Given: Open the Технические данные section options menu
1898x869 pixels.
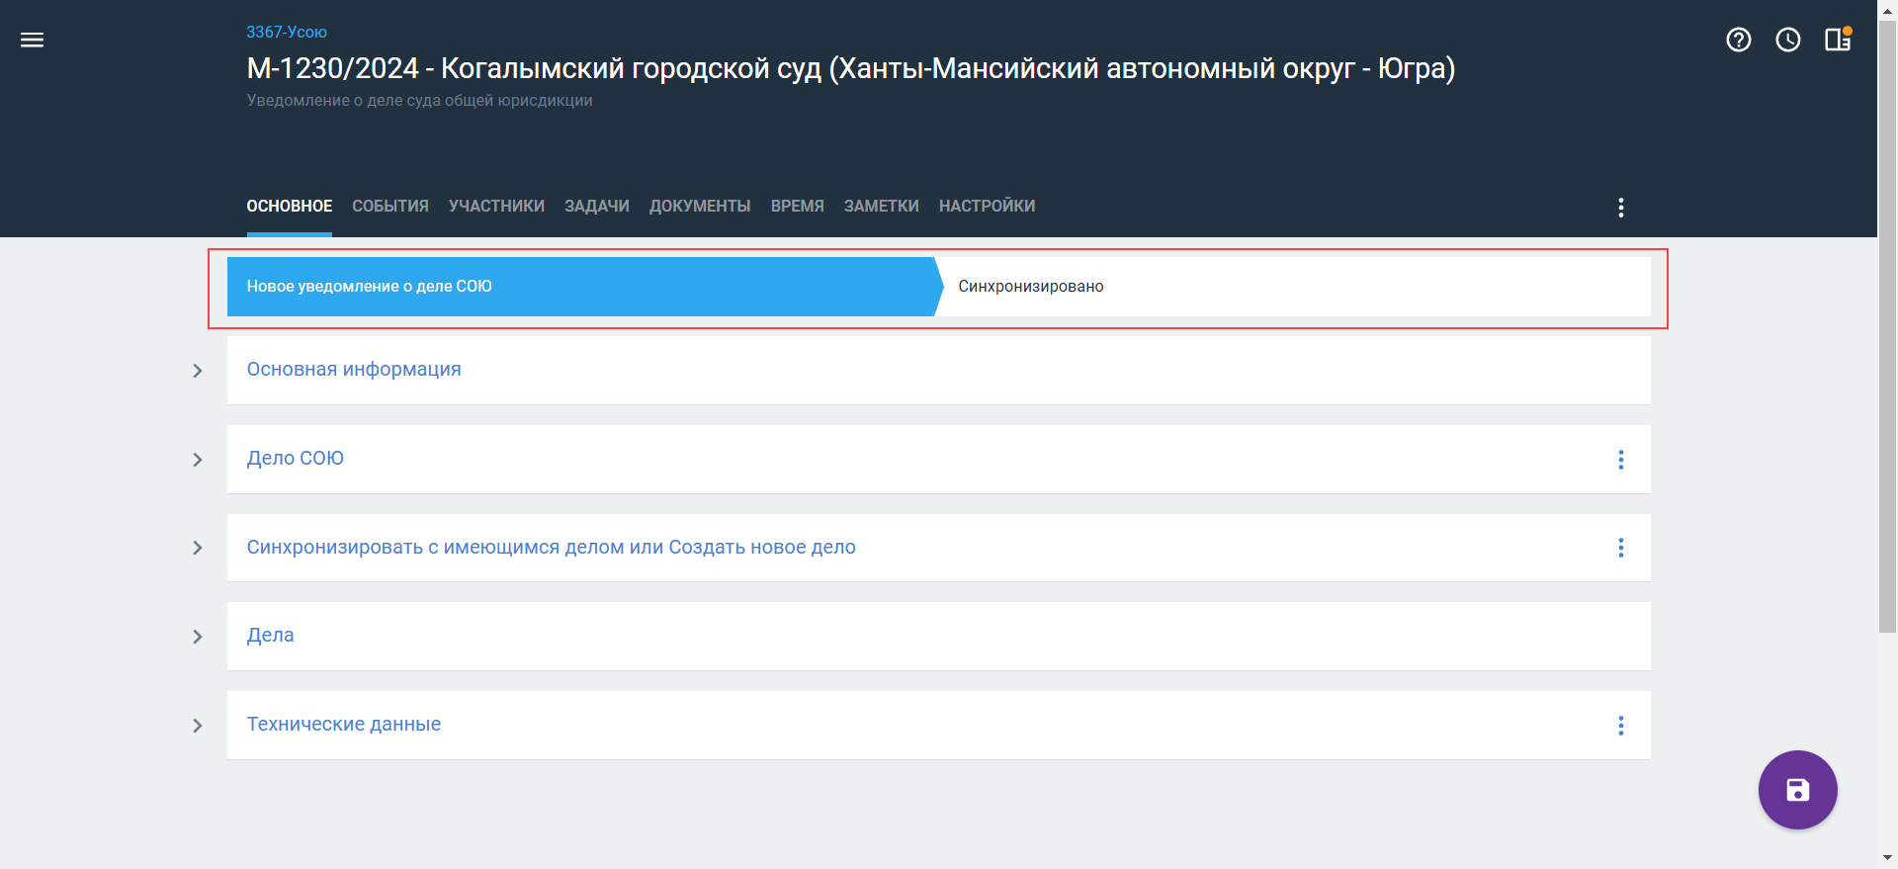Looking at the screenshot, I should click(x=1620, y=726).
